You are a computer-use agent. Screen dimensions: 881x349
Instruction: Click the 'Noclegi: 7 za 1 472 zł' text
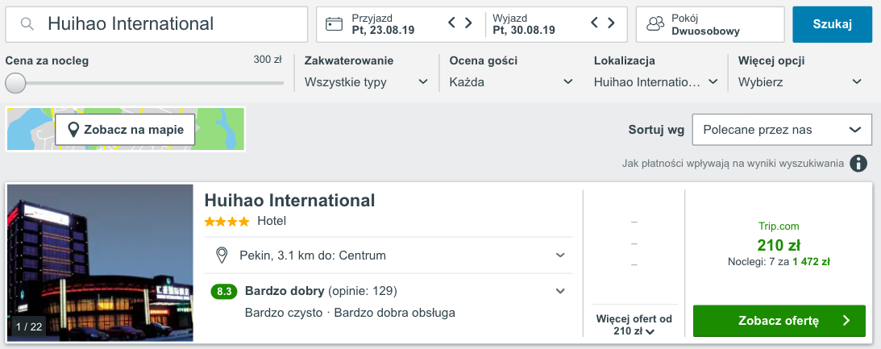point(779,262)
